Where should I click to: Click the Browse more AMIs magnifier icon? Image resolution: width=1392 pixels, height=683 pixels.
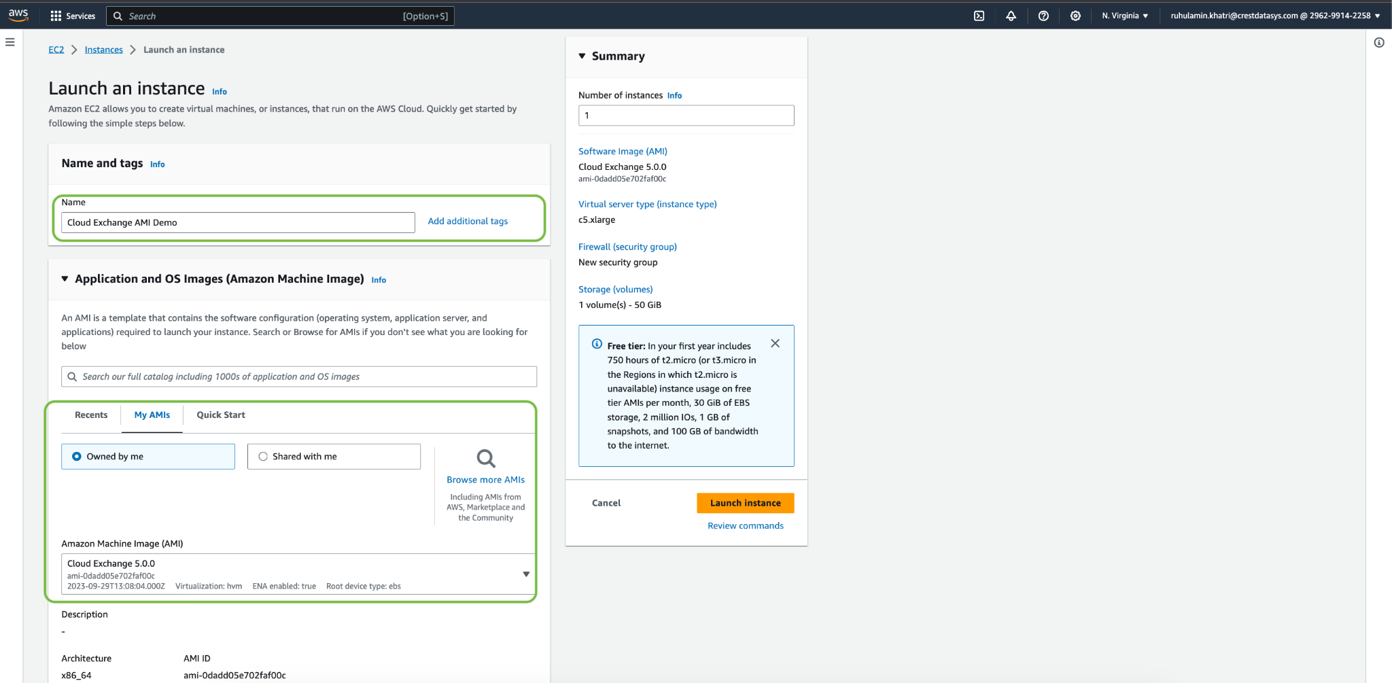coord(486,458)
